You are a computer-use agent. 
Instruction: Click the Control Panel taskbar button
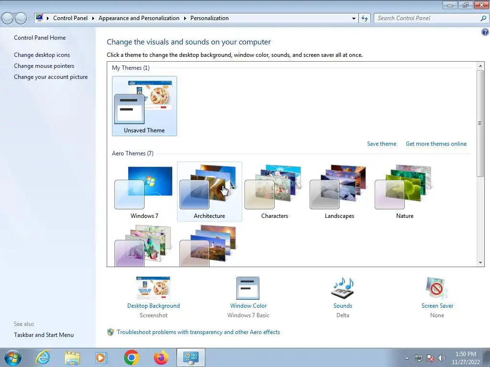pos(191,357)
